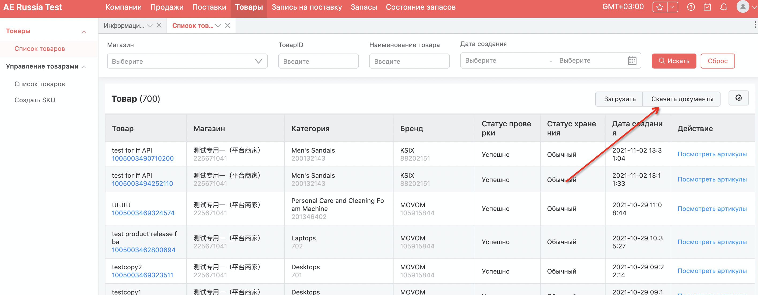Switch to the Информаци... tab
Image resolution: width=758 pixels, height=295 pixels.
click(x=124, y=26)
